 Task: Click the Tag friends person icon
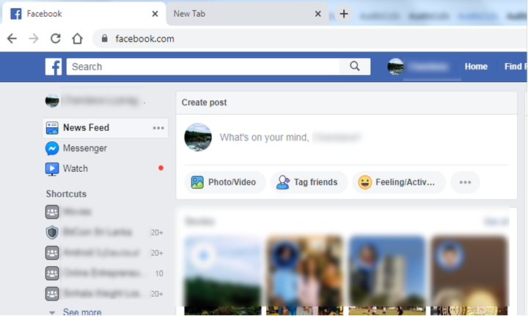coord(283,182)
